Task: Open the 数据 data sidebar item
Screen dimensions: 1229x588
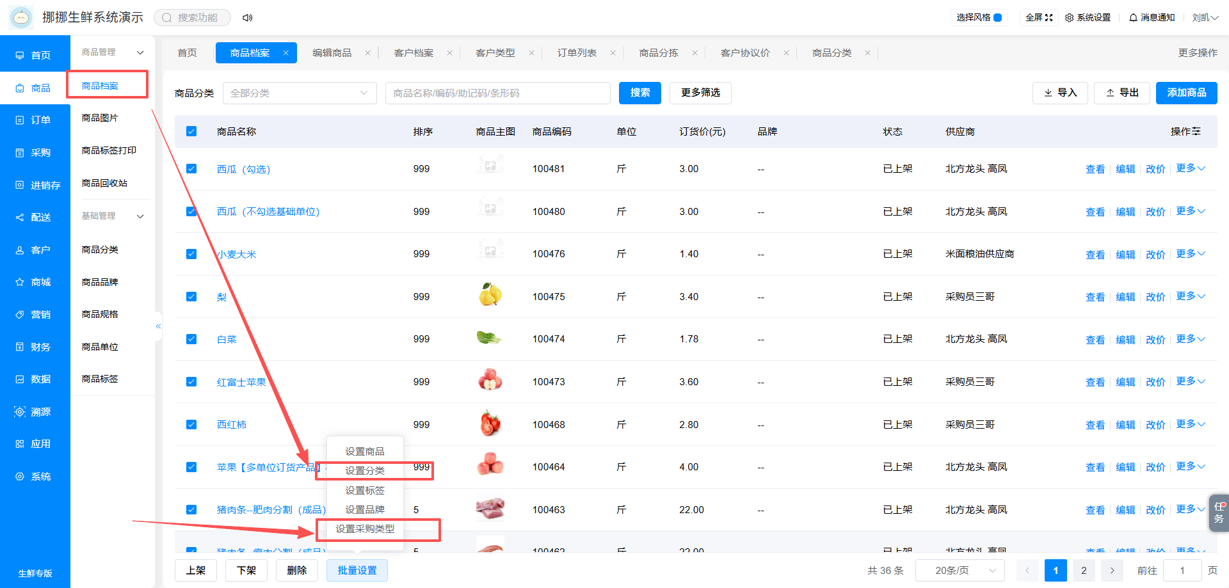Action: (x=35, y=379)
